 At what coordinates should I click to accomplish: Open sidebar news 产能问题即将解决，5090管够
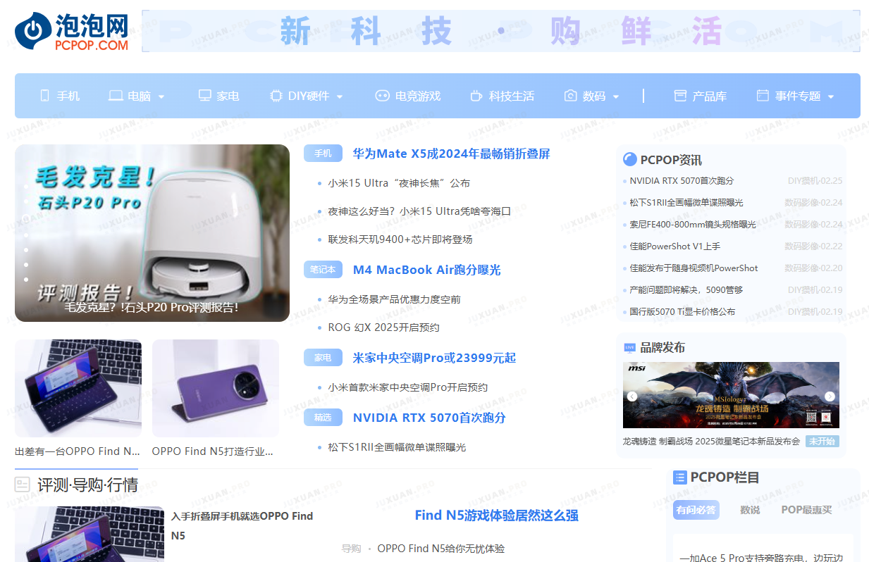[x=686, y=290]
